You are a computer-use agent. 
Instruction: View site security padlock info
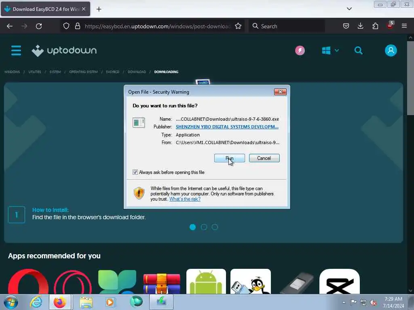[77, 26]
